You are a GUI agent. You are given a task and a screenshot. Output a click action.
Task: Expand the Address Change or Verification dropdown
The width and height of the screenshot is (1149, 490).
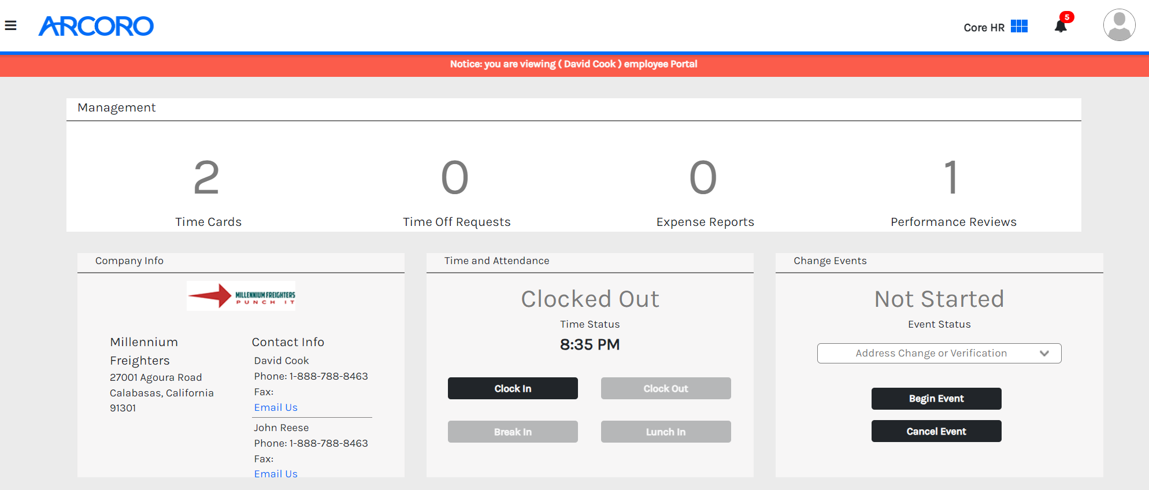pos(939,353)
